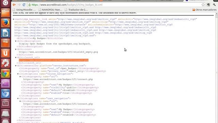218x123 pixels.
Task: Open the Chrome wrench menu
Action: pyautogui.click(x=214, y=5)
